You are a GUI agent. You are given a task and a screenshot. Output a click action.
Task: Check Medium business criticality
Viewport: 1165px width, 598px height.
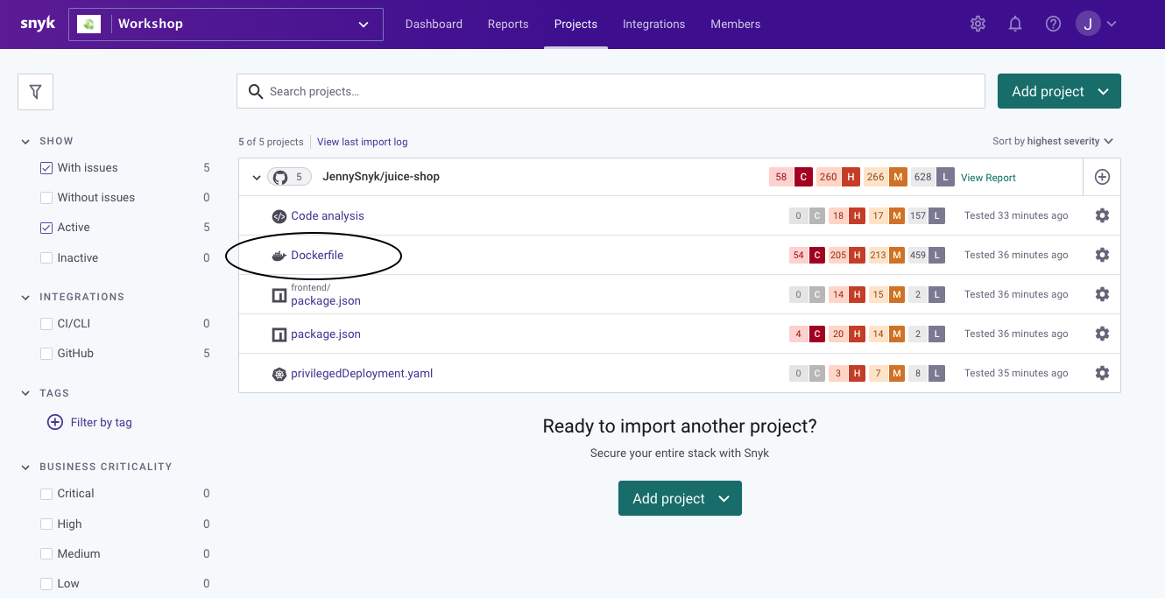pyautogui.click(x=46, y=554)
